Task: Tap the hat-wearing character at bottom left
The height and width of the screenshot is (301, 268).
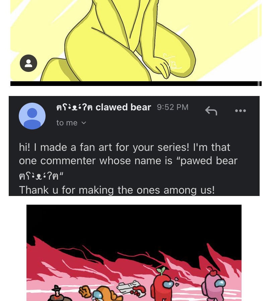Action: point(58,294)
